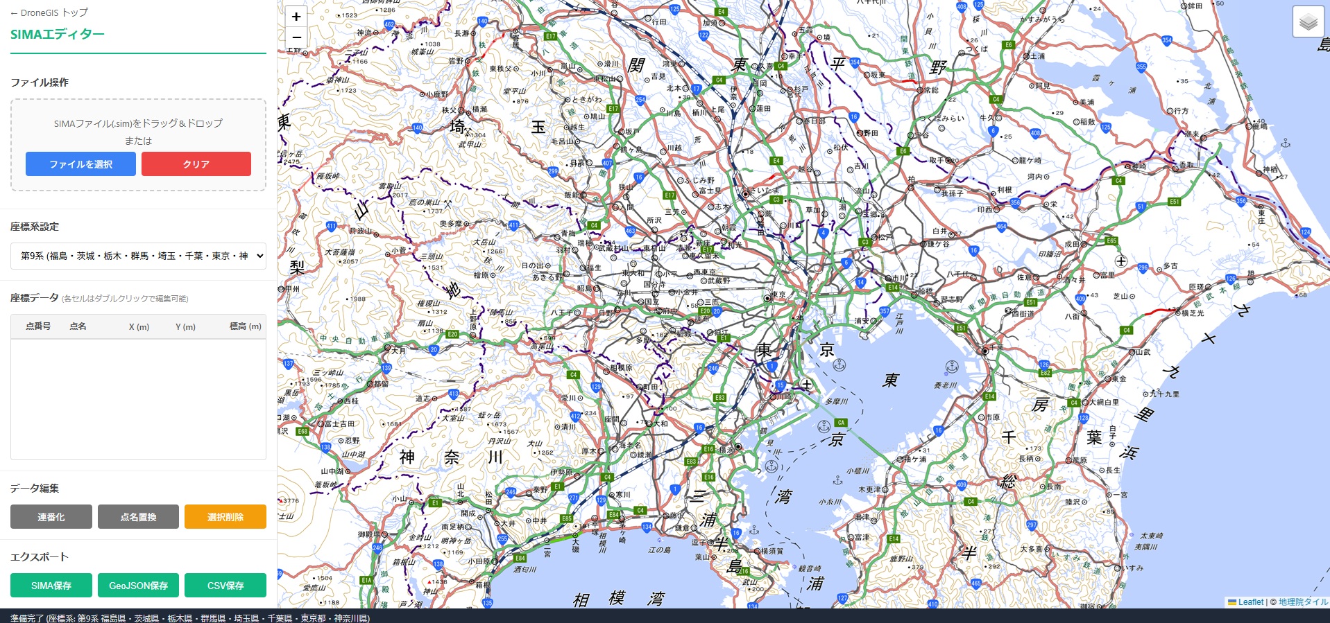This screenshot has width=1330, height=623.
Task: Click the 点番号 column header
Action: pyautogui.click(x=38, y=326)
